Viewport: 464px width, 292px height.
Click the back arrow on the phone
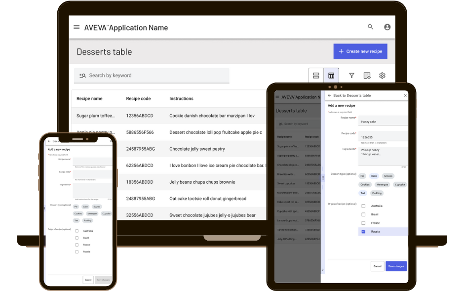tap(49, 141)
